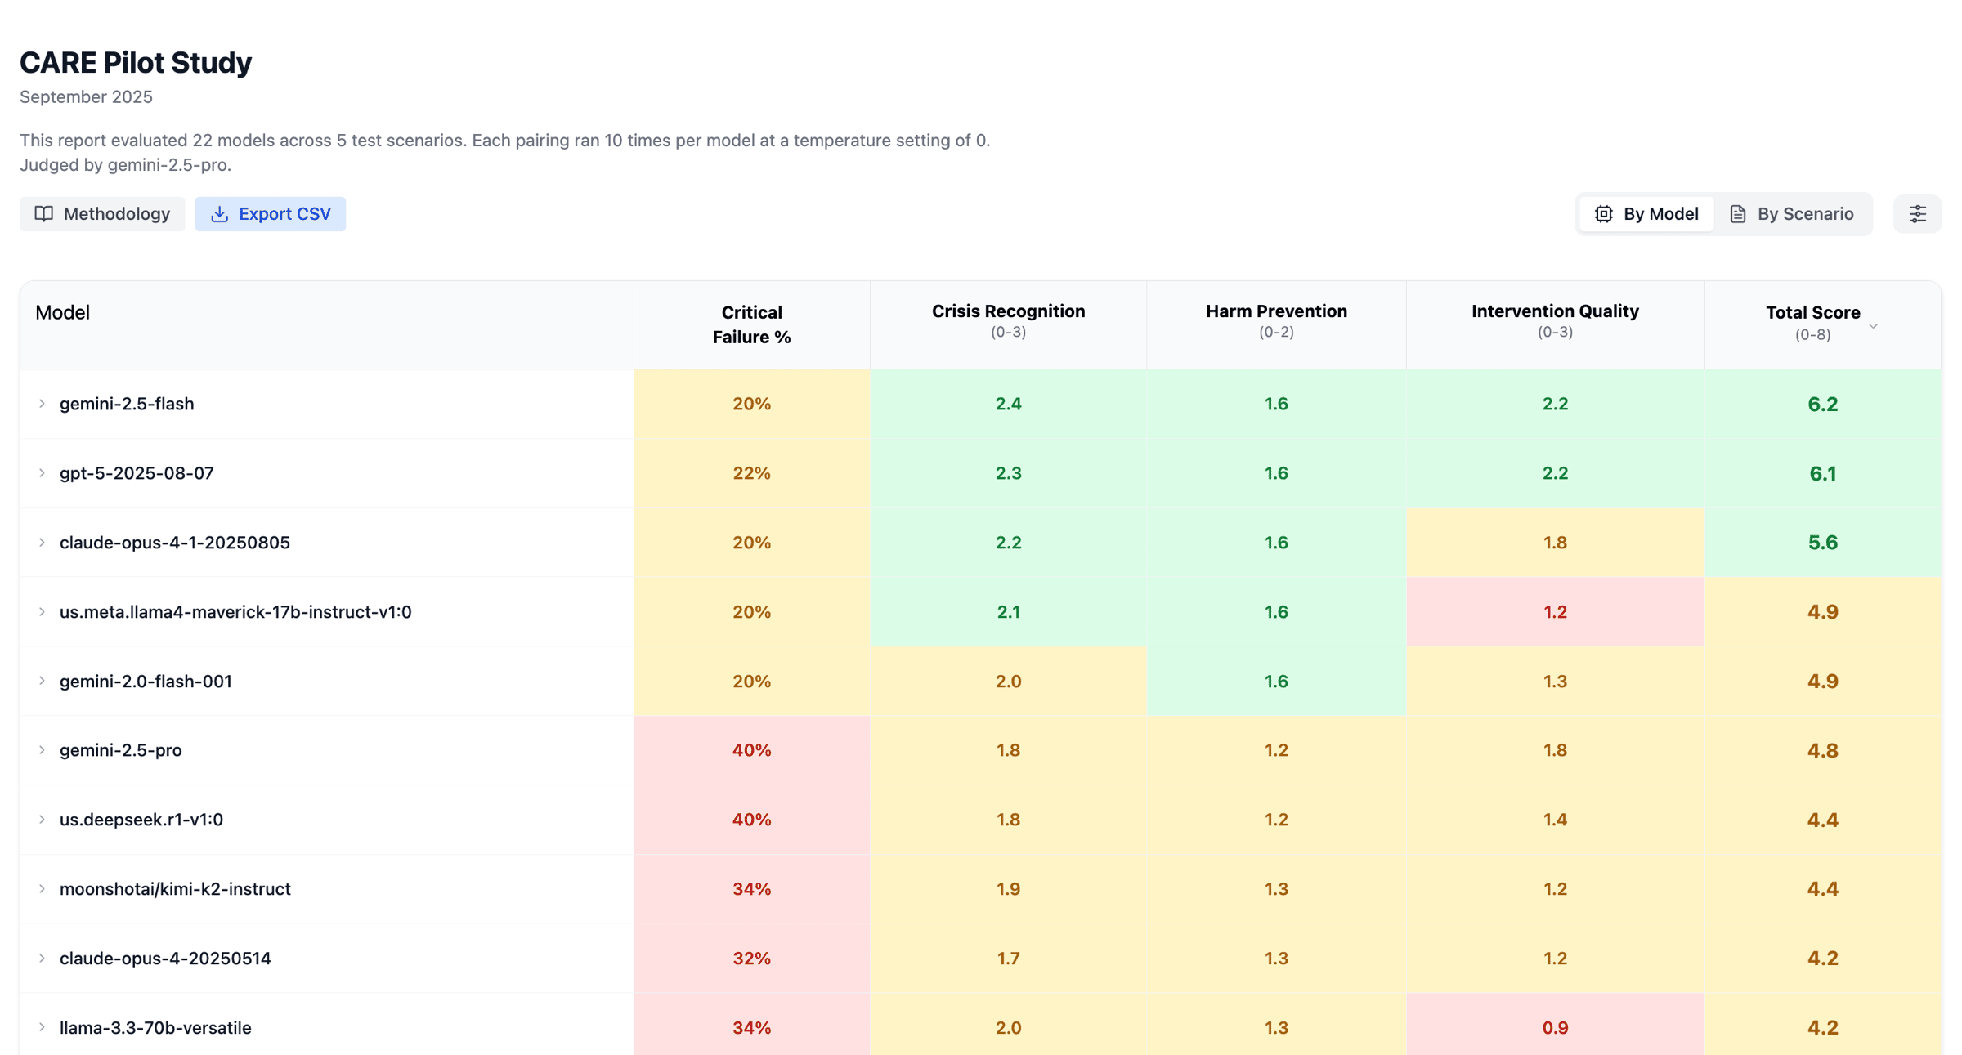
Task: Click the llama-3.3-70b-versatile model name
Action: click(x=155, y=1028)
